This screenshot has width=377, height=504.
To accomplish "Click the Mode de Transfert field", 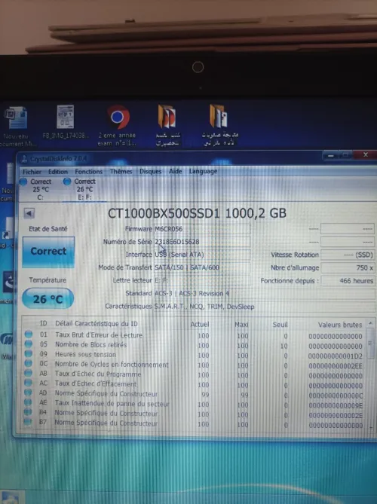I will pos(202,267).
